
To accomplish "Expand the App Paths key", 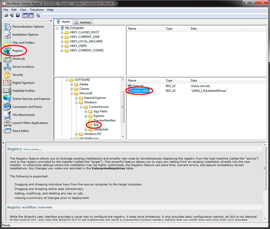I will coord(86,112).
